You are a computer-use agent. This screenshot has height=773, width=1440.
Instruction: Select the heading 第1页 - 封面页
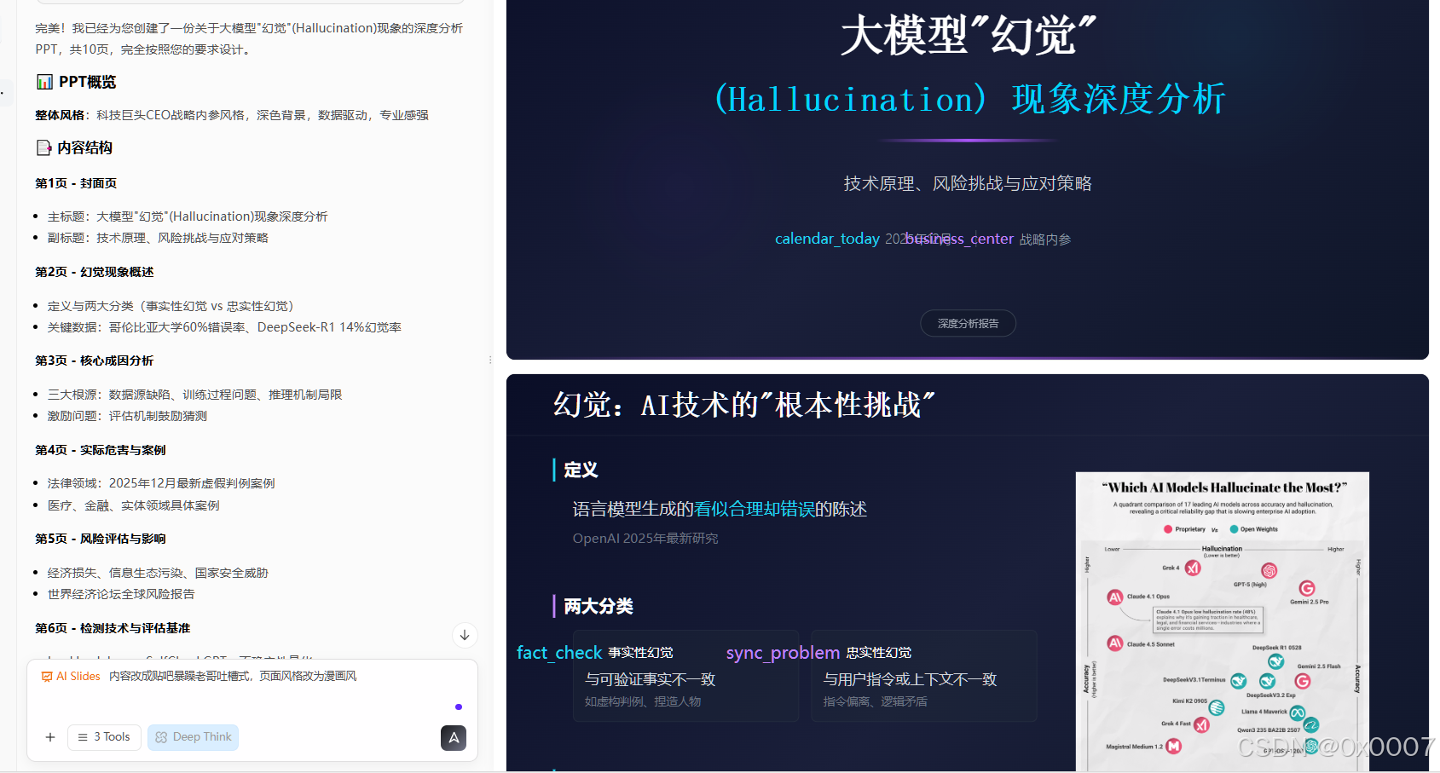[x=76, y=183]
